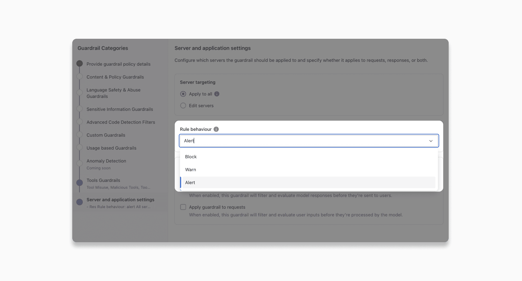Click the Tools Guardrails step circle icon
522x281 pixels.
click(80, 183)
